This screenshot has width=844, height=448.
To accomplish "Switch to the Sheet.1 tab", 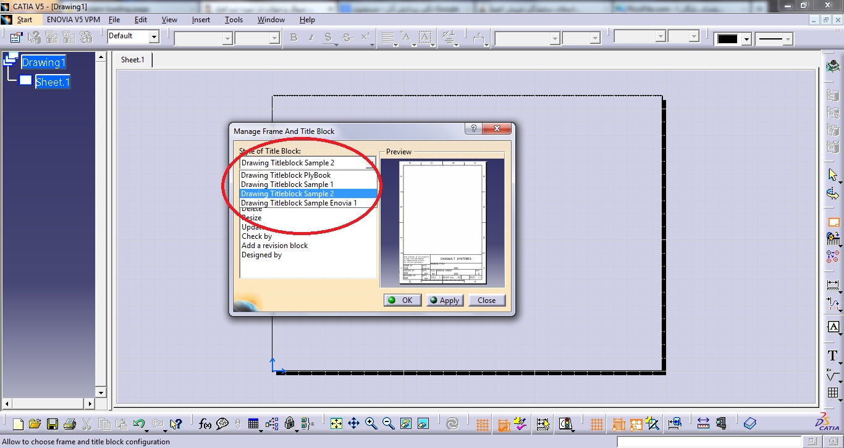I will coord(132,60).
